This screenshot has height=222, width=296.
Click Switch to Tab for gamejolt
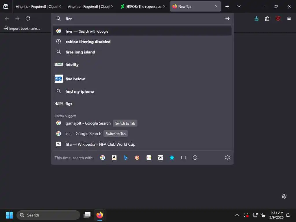pyautogui.click(x=125, y=123)
